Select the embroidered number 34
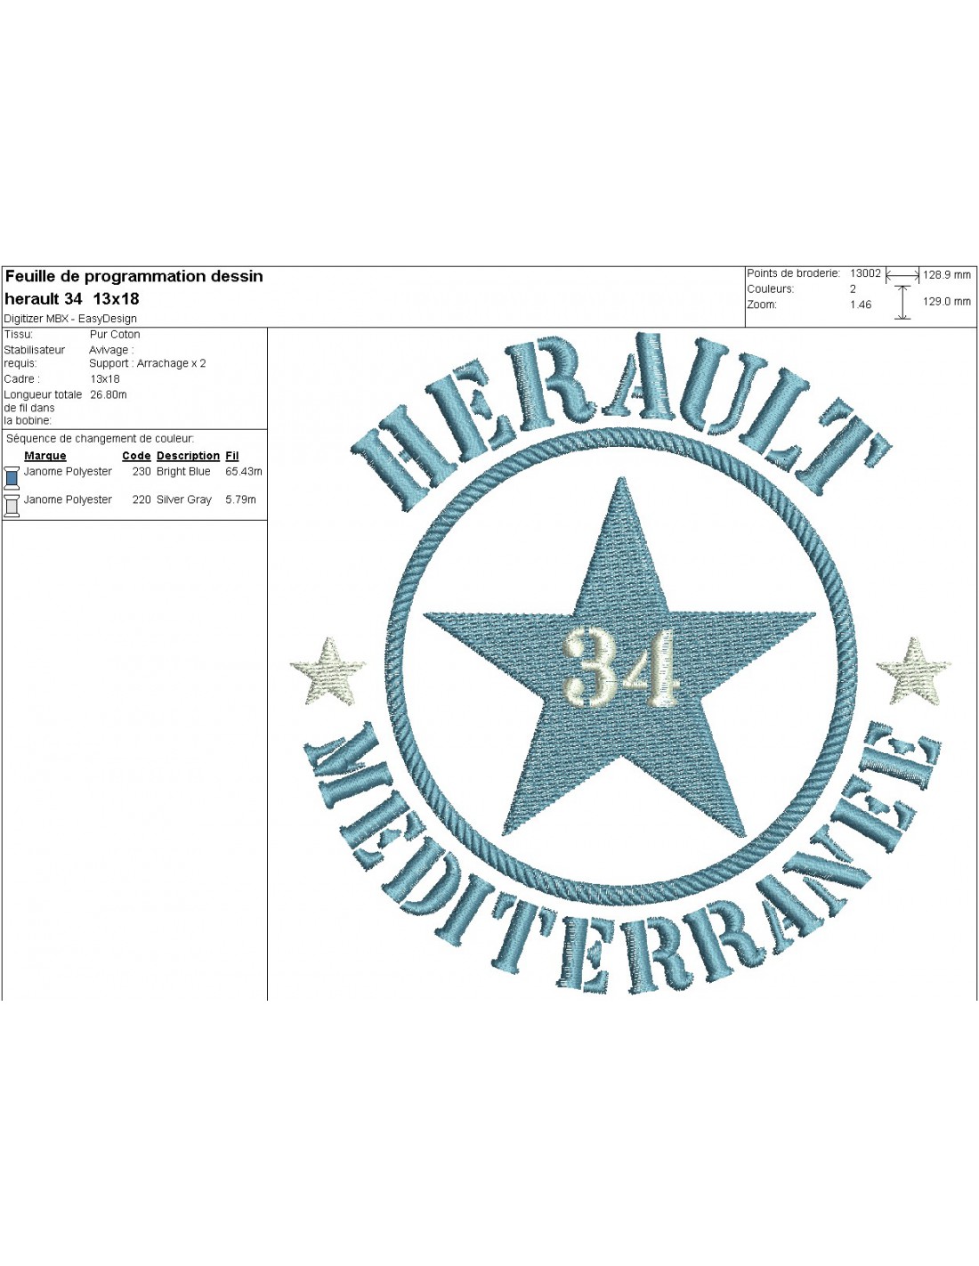 (620, 667)
